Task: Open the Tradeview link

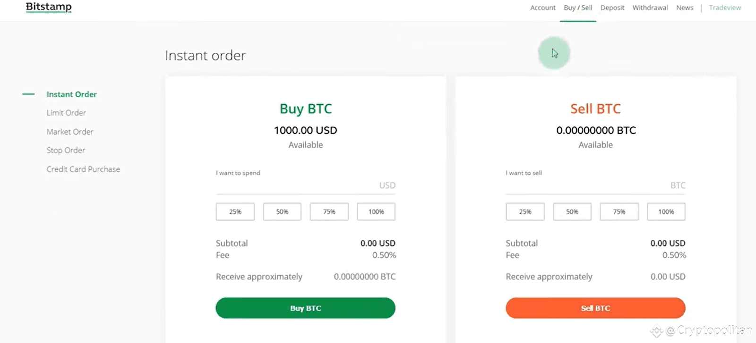Action: (725, 8)
